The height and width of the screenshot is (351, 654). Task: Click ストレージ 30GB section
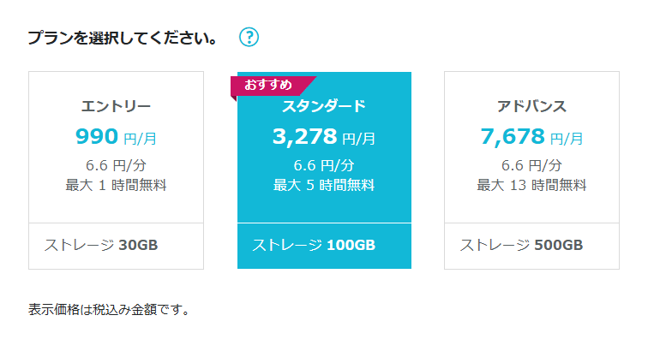(x=116, y=246)
